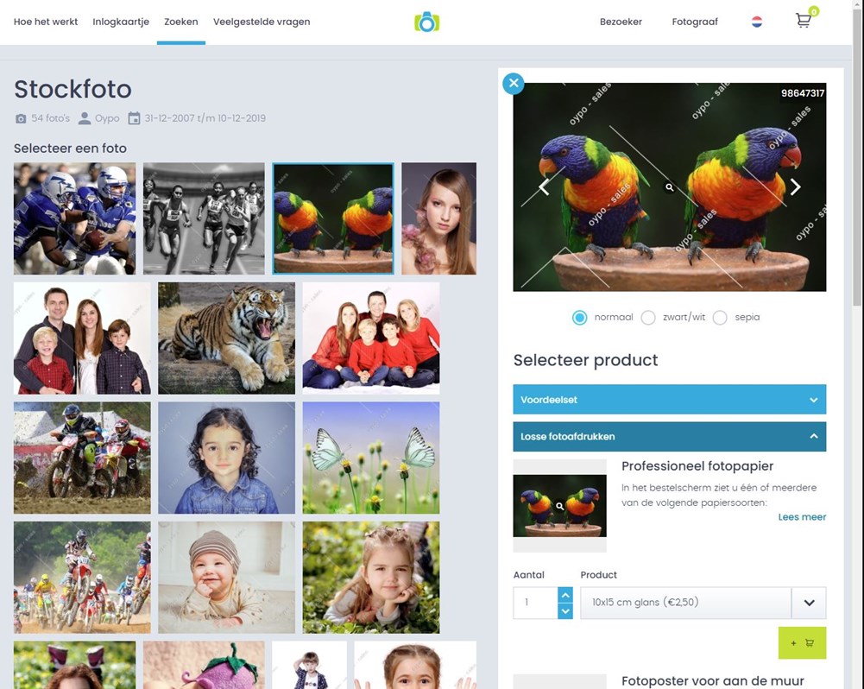The width and height of the screenshot is (864, 689).
Task: Collapse the Losse fotoafdrukken section
Action: 670,437
